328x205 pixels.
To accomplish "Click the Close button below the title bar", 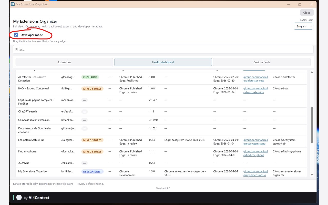I will [307, 13].
